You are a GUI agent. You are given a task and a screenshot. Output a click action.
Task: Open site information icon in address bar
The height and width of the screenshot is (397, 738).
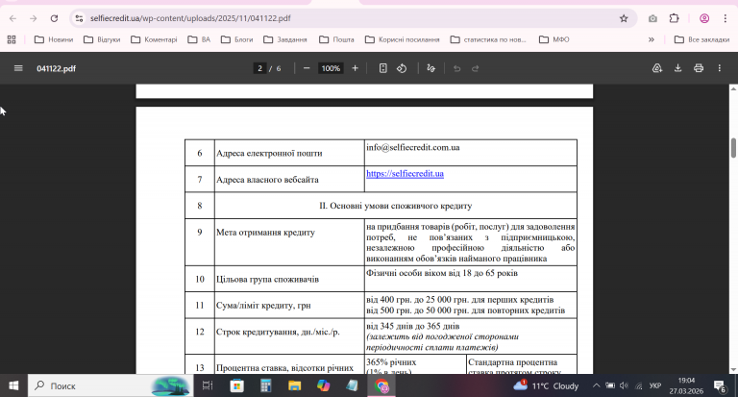click(80, 18)
